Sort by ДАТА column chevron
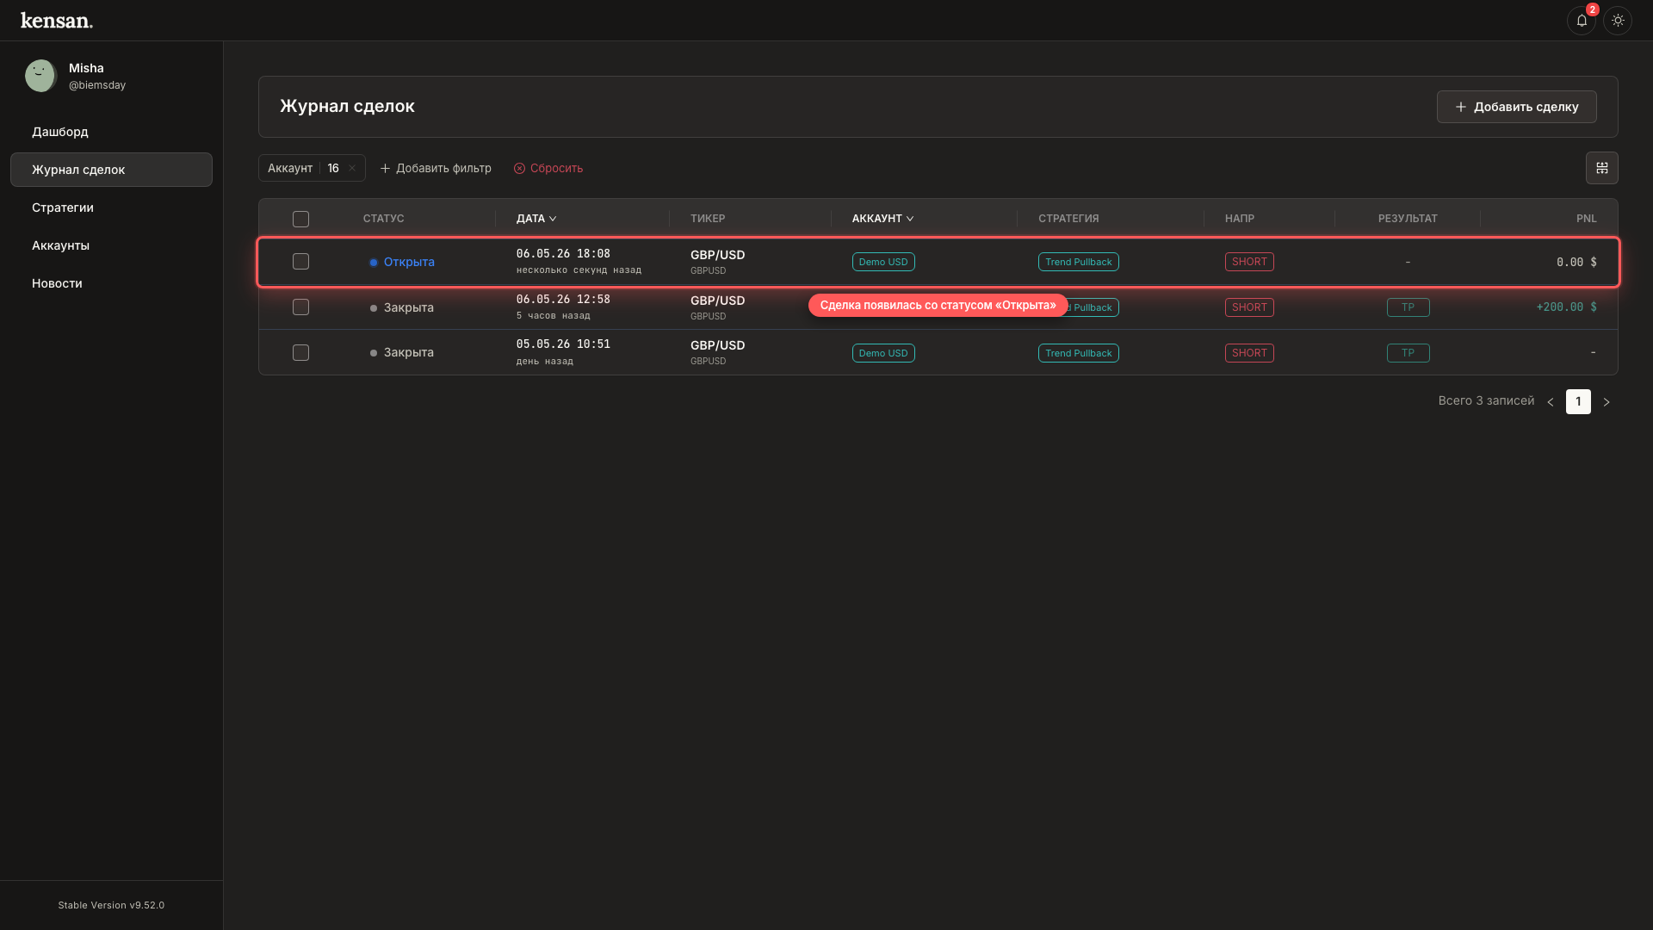 coord(553,219)
